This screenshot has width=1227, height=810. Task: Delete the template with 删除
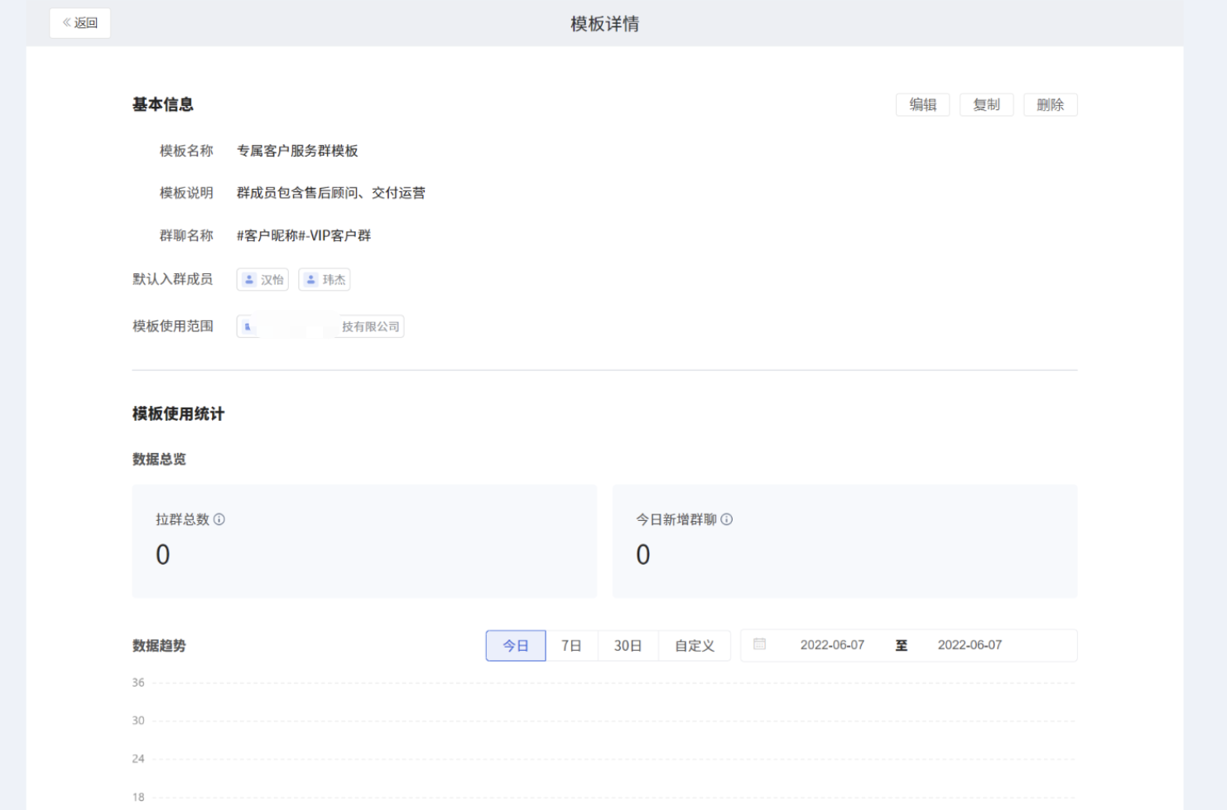tap(1051, 104)
